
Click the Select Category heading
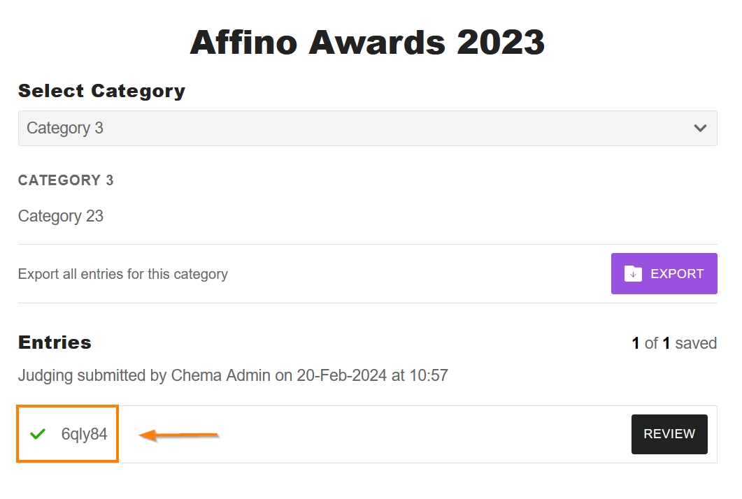[101, 91]
